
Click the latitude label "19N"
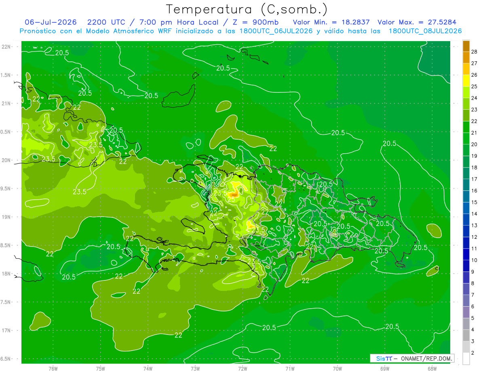6,217
